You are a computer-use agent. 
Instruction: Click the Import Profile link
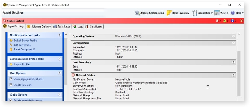pos(22,64)
